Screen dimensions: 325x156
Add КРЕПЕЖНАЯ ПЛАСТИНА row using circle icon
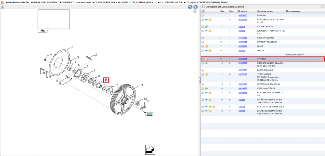click(x=203, y=84)
